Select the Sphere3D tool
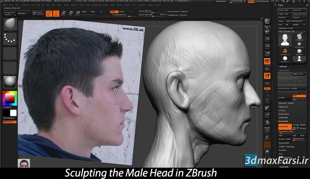 pos(299,52)
